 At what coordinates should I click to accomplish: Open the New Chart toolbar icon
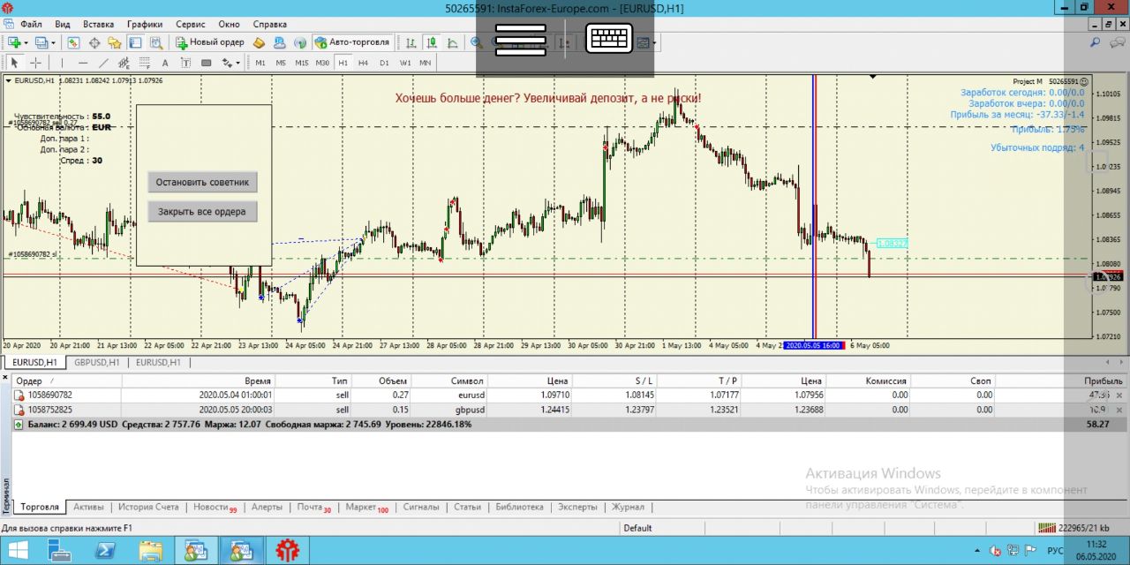pos(14,42)
